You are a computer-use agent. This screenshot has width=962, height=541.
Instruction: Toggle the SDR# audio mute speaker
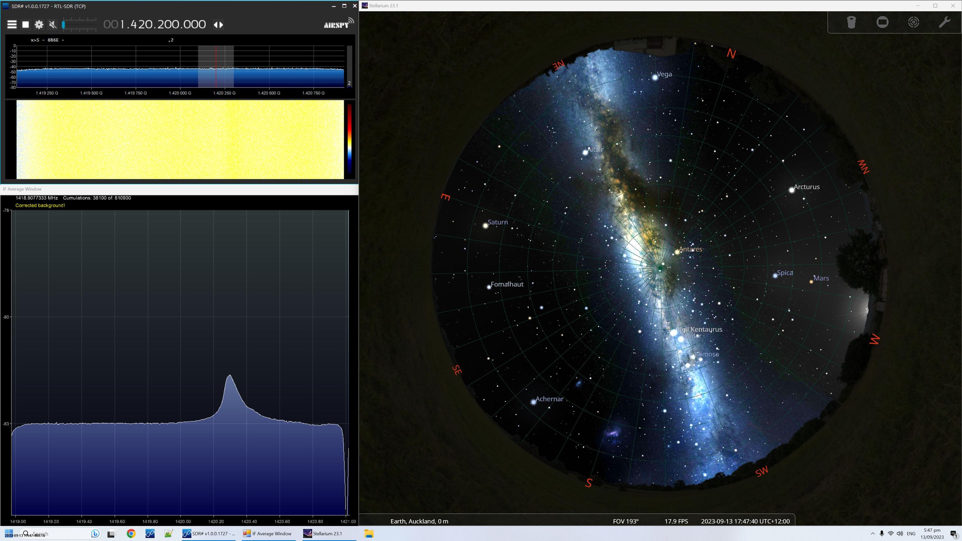point(53,25)
